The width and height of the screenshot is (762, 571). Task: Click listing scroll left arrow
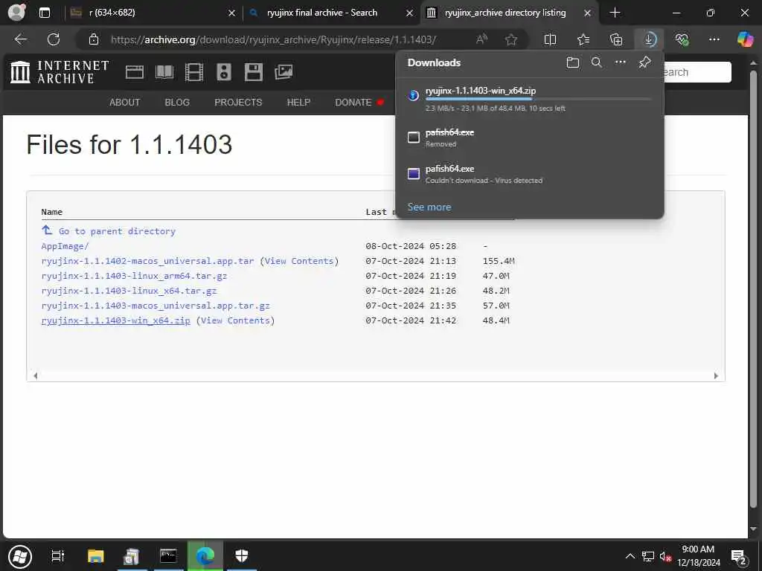point(36,375)
